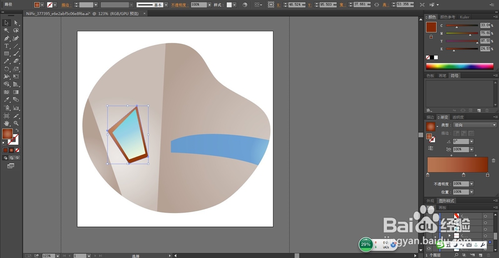Select the Pen tool
Viewport: 499px width, 258px height.
(x=6, y=38)
